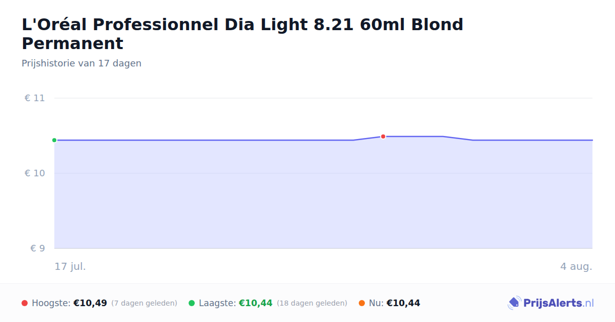Click the € 11 axis label

pos(35,98)
